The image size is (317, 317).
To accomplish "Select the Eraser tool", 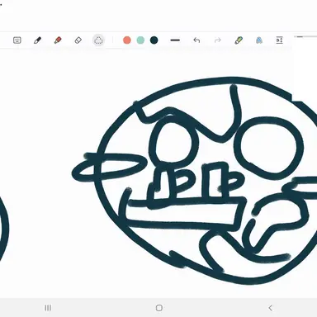I will 78,40.
